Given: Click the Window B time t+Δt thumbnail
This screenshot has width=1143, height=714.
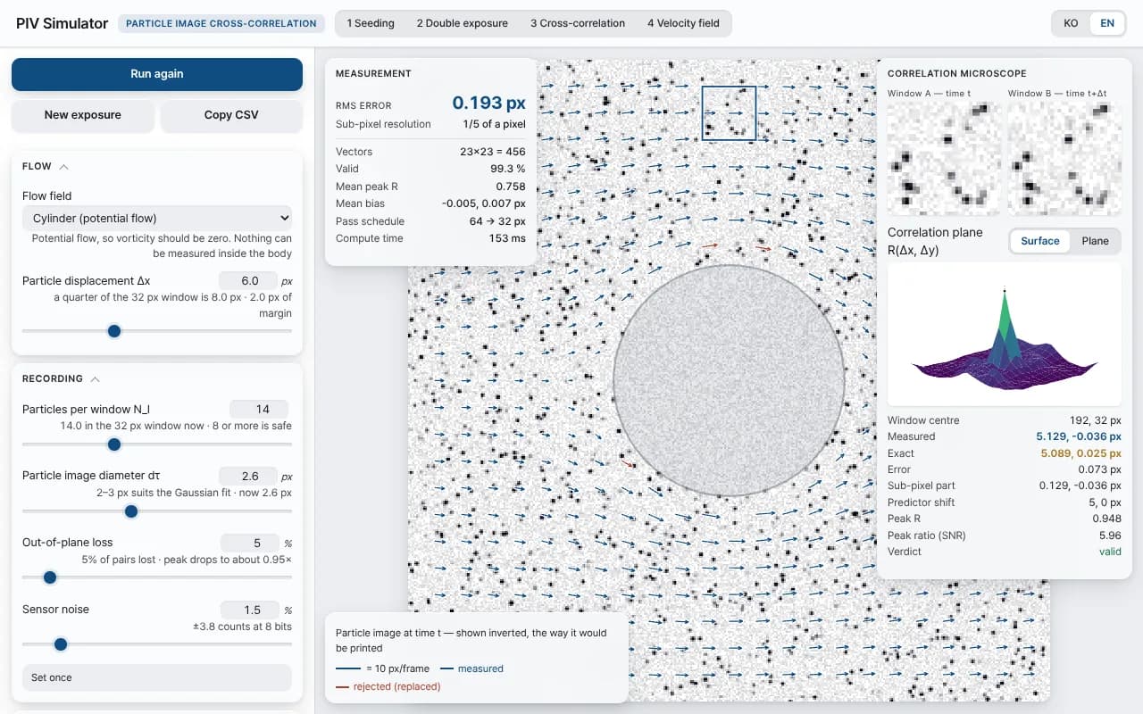Looking at the screenshot, I should pos(1064,158).
